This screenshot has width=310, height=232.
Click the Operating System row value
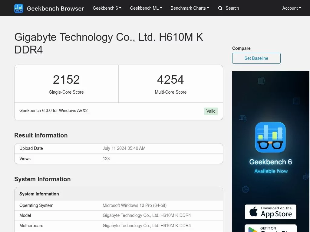[134, 205]
